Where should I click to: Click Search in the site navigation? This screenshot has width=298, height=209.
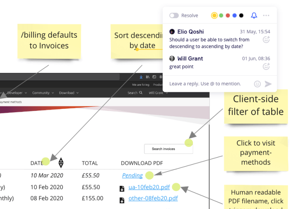135,93
